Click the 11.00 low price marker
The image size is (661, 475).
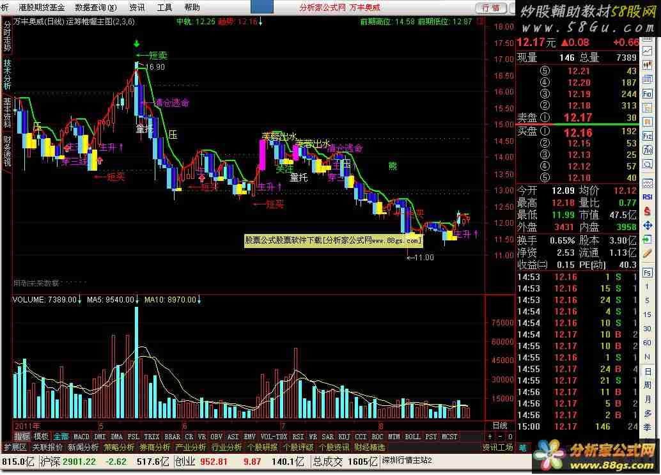[420, 257]
